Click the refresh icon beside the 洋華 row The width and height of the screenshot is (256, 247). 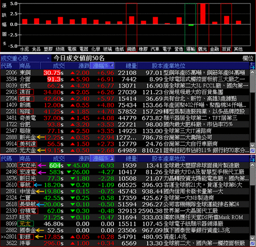click(253, 244)
